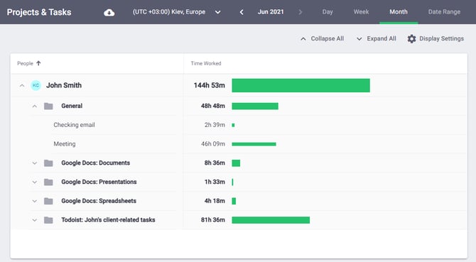Screen dimensions: 476x262
Task: Expand Google Docs: Presentations project
Action: (x=35, y=182)
